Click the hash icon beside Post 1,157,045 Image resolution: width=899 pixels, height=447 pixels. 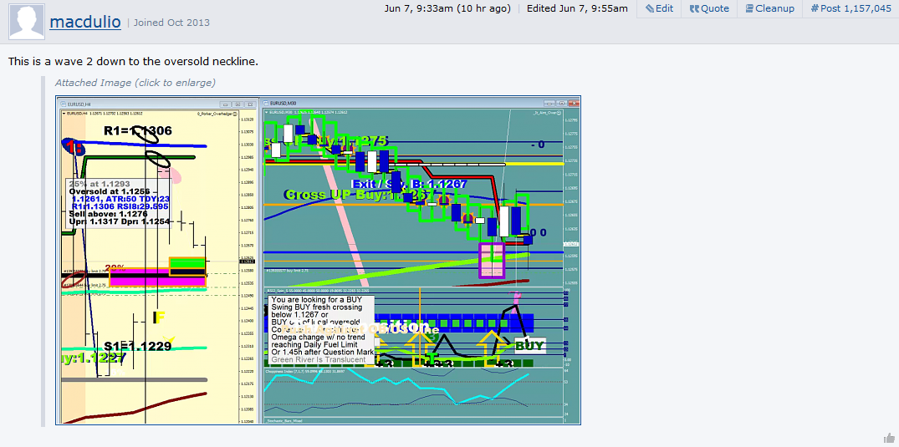(x=815, y=8)
